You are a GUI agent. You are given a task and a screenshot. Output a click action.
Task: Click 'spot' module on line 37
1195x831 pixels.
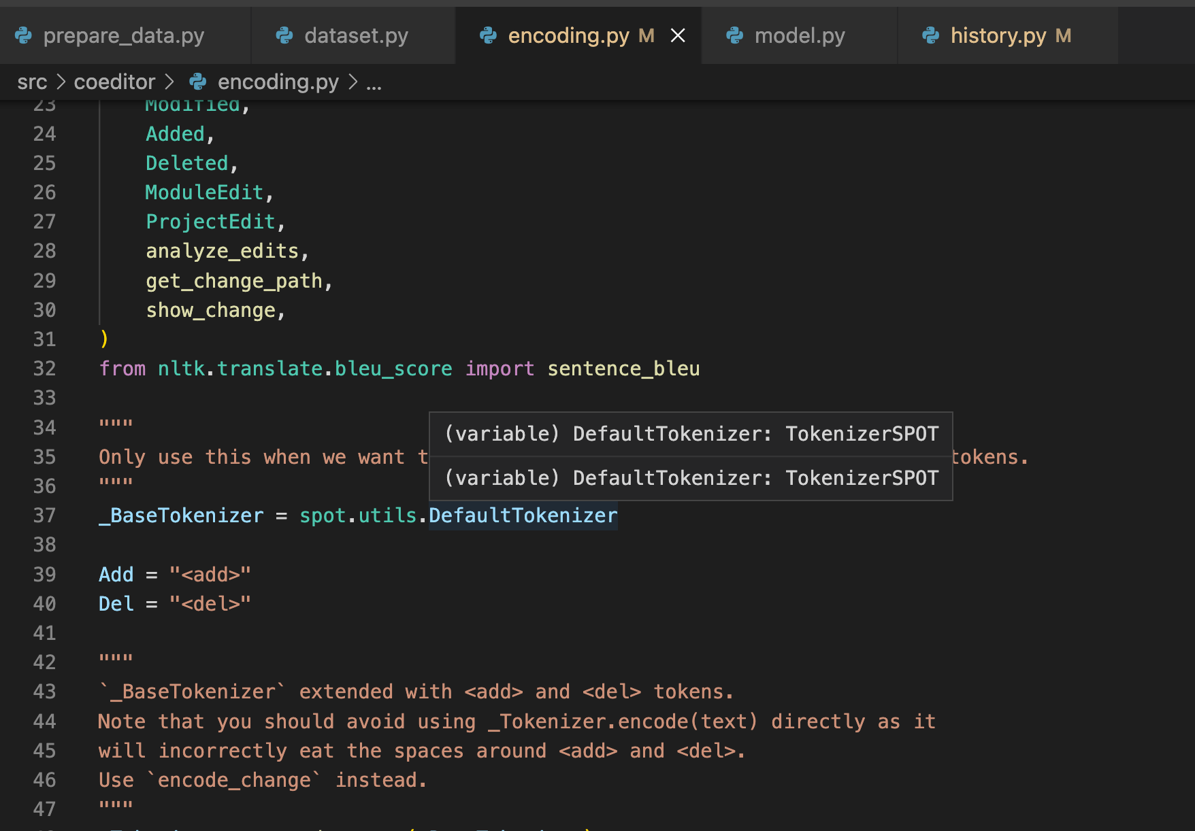pos(323,515)
